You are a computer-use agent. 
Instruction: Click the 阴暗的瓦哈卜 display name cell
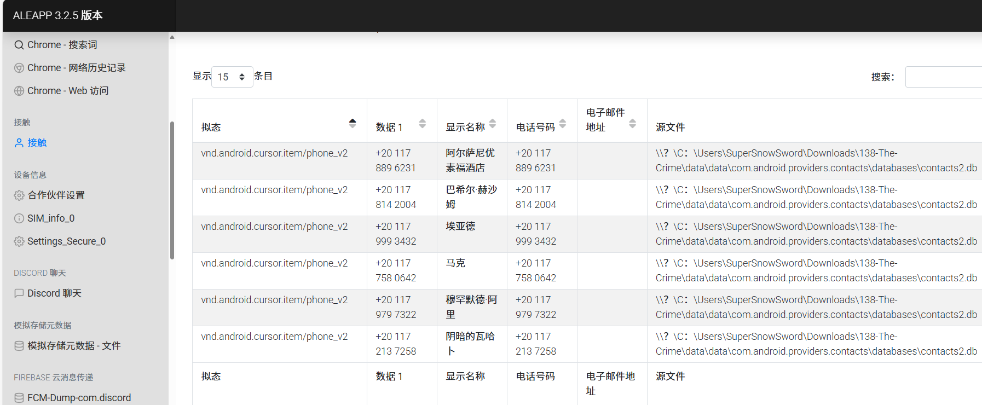click(x=472, y=344)
